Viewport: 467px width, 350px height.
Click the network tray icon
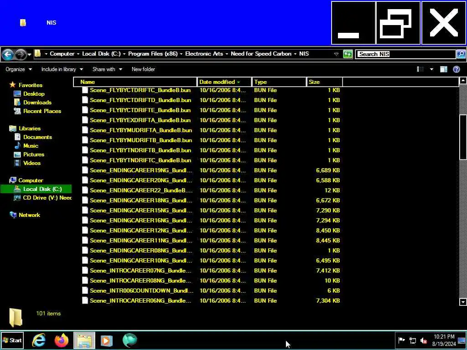pos(413,340)
